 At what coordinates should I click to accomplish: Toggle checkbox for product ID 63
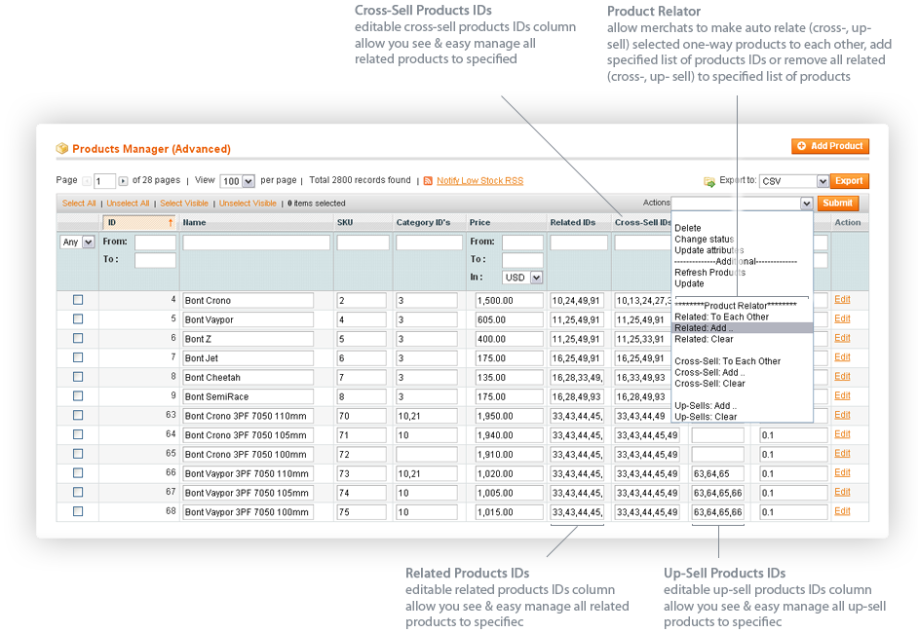(78, 416)
